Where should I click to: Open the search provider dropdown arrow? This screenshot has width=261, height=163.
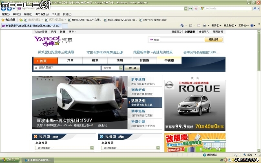coord(258,8)
